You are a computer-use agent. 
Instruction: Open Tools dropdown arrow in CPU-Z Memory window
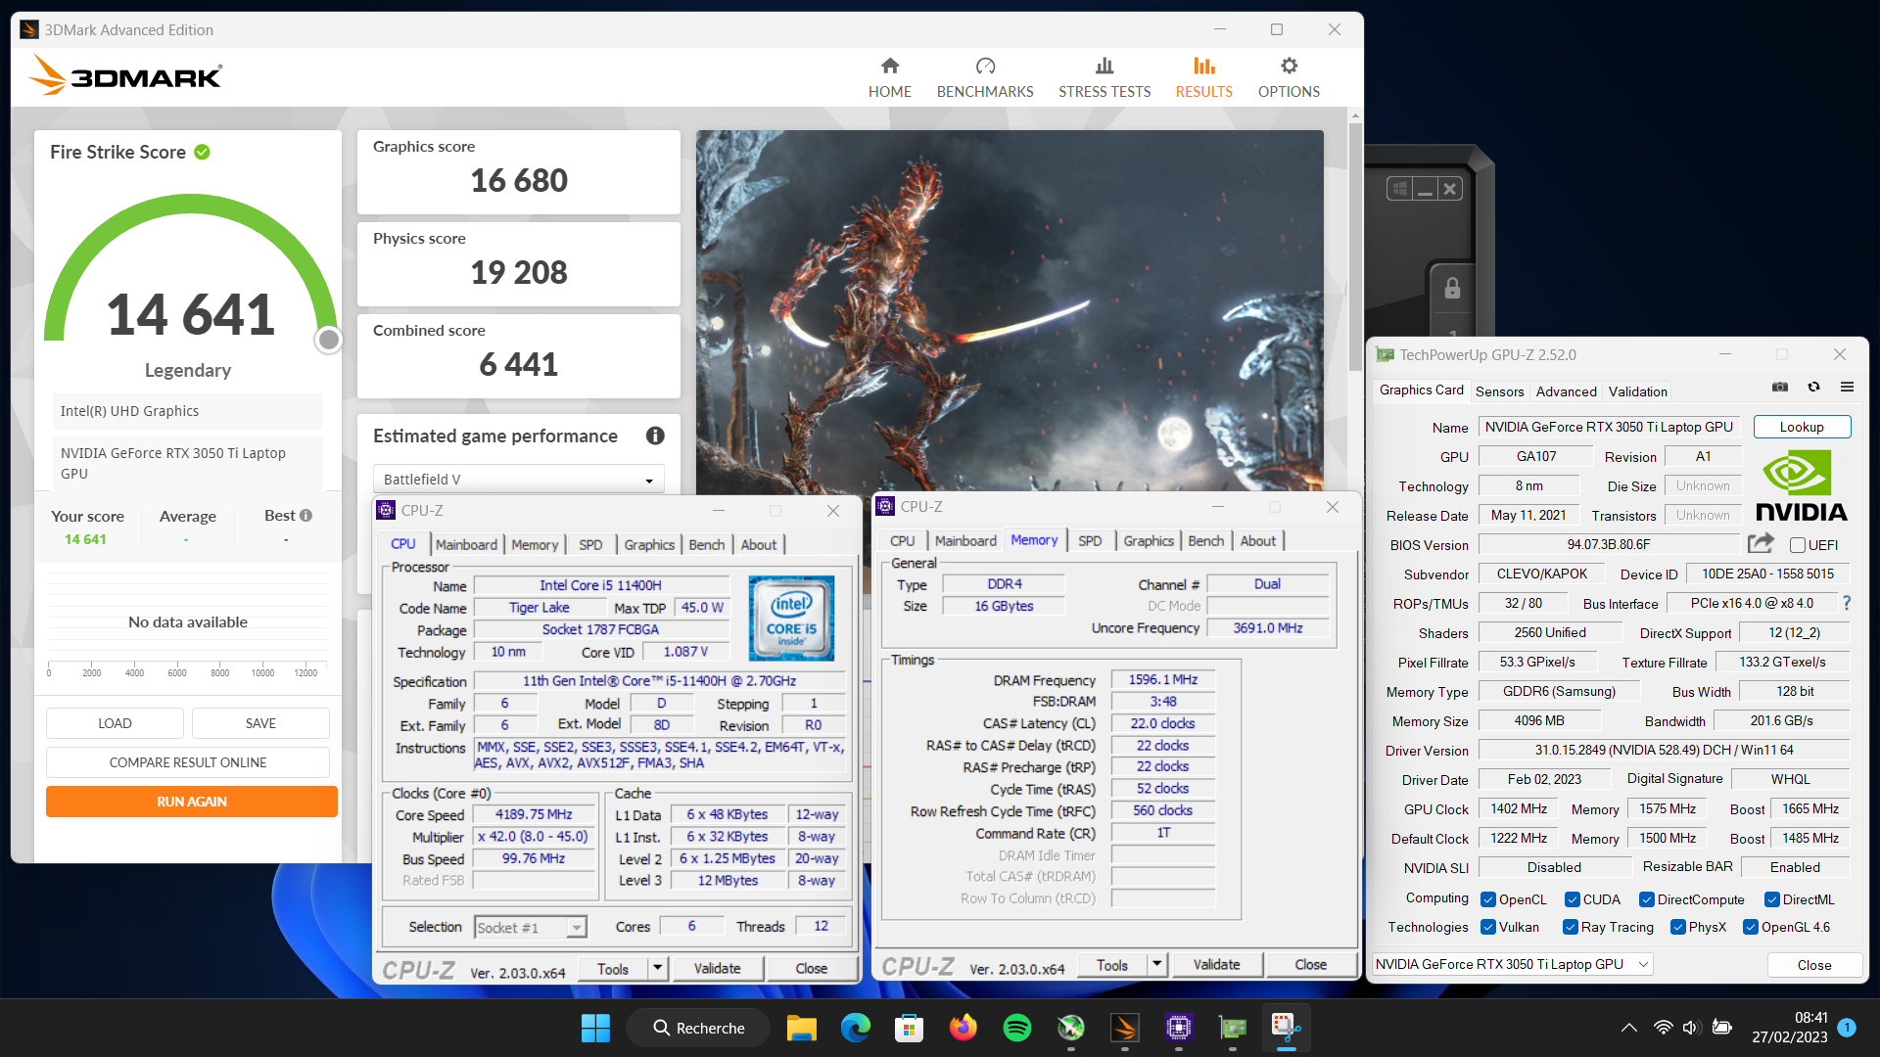tap(1157, 964)
